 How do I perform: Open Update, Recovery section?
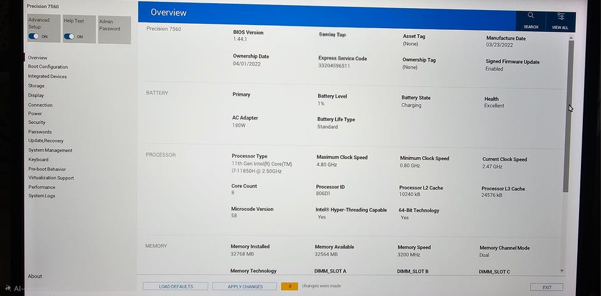click(46, 141)
